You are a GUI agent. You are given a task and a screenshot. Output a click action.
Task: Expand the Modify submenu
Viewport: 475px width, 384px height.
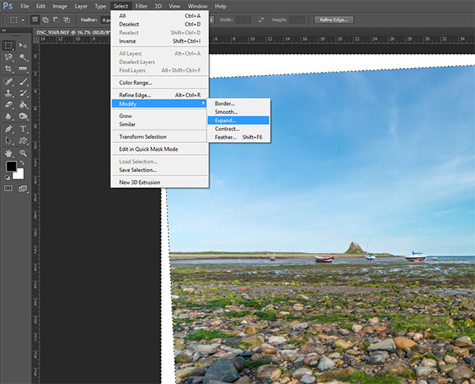tap(159, 104)
